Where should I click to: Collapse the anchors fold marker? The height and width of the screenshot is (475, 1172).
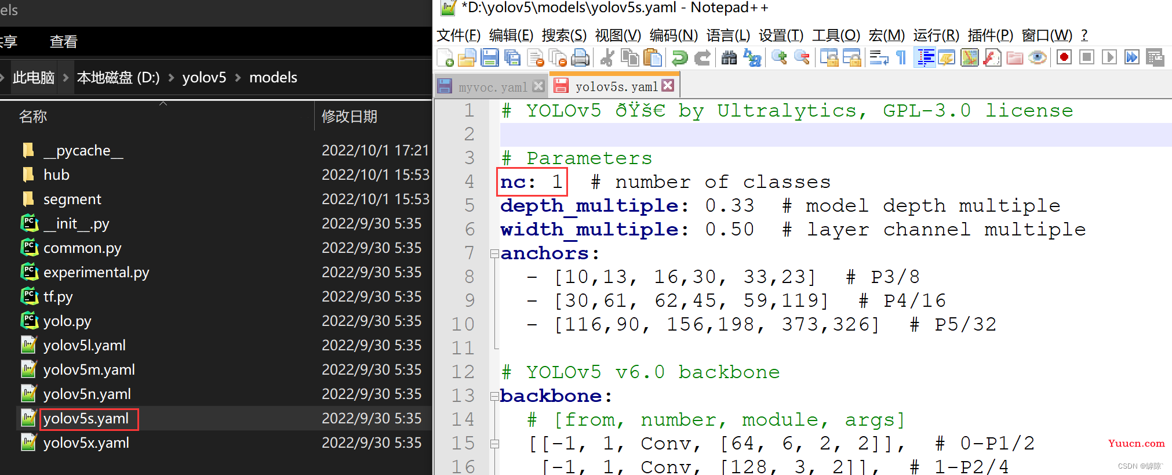[x=494, y=253]
